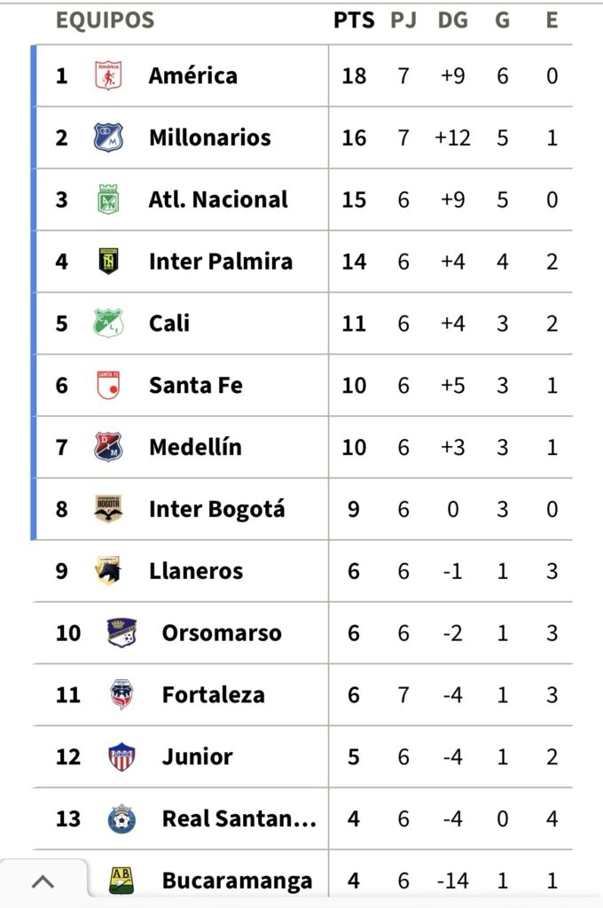Click the Junior team crest icon

point(121,756)
